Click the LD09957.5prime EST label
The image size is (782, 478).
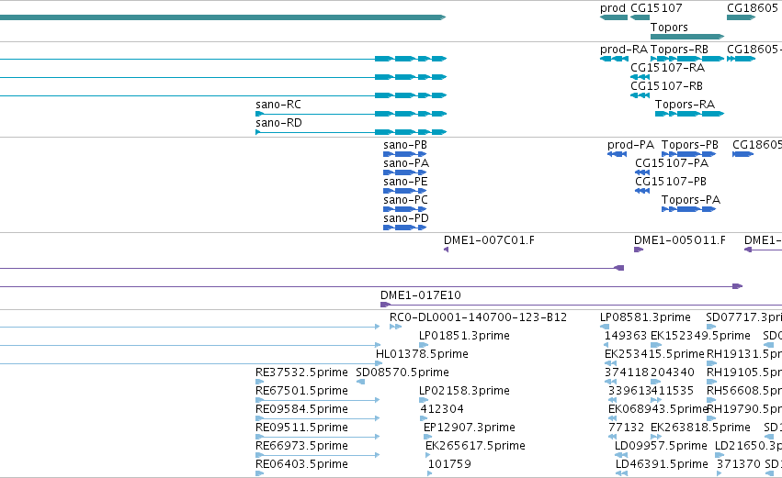[661, 447]
